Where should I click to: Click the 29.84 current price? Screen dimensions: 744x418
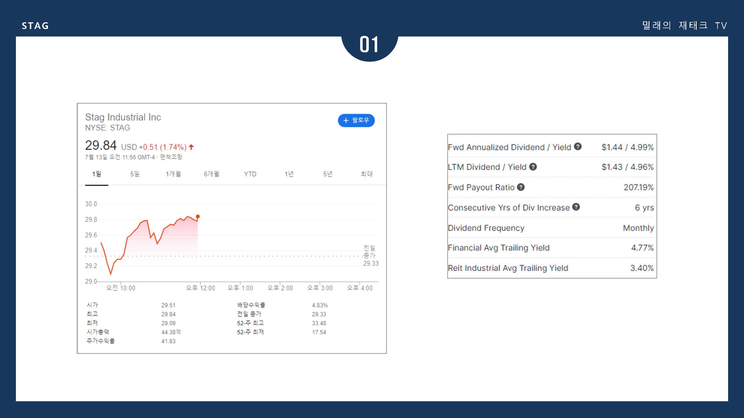[101, 145]
